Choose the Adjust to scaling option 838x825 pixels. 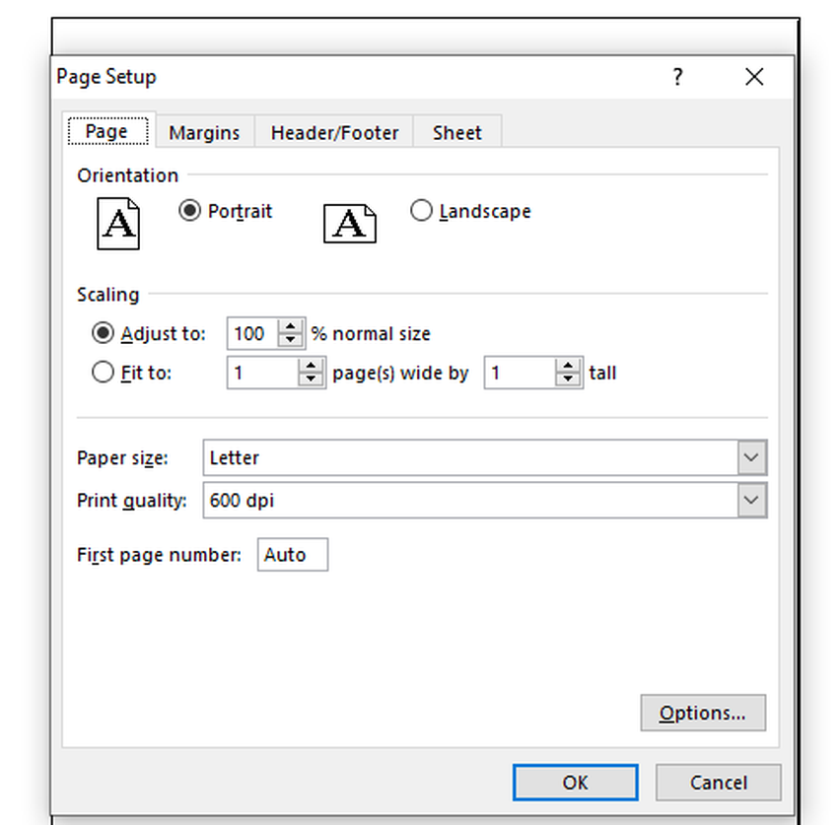tap(103, 334)
